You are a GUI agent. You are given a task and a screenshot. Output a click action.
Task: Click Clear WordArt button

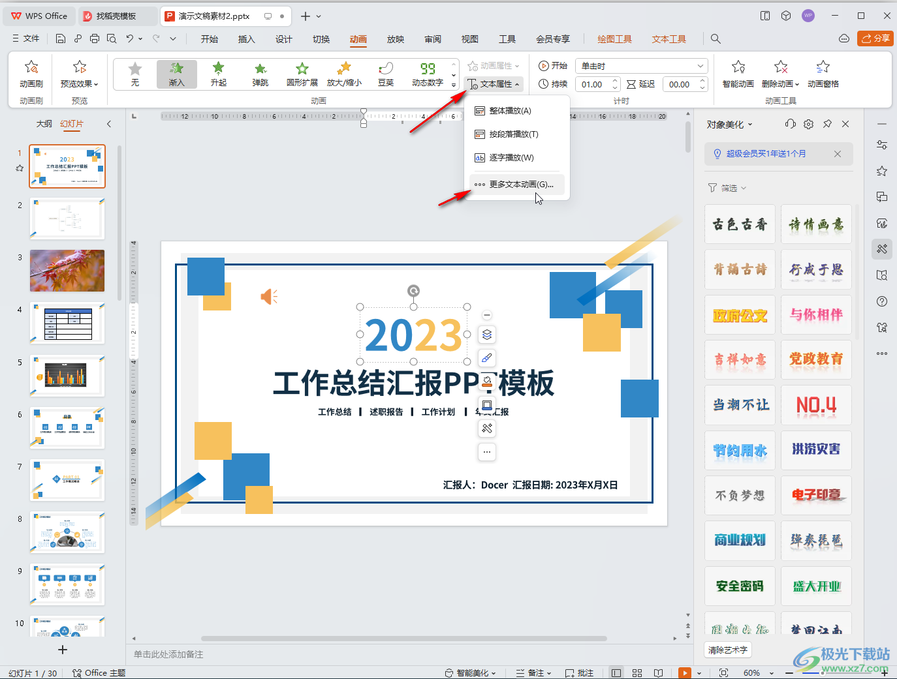point(728,650)
